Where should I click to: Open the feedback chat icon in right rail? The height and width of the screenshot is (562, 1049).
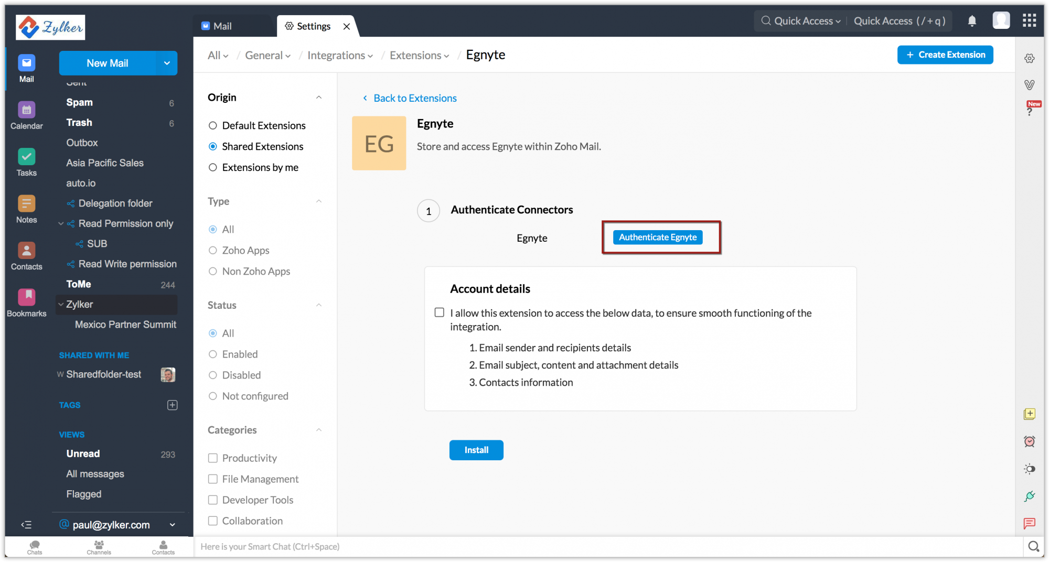tap(1030, 523)
